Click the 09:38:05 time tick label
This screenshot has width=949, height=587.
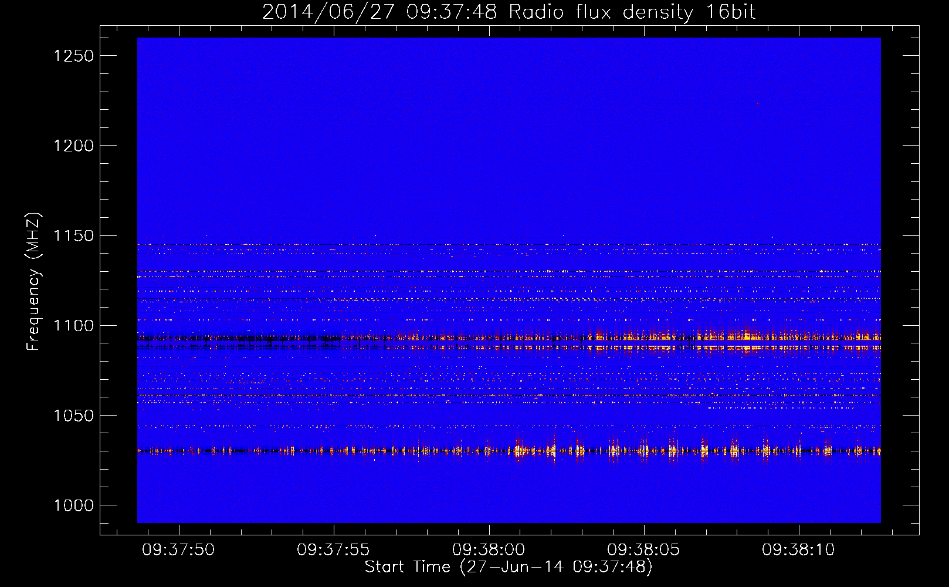pos(643,550)
